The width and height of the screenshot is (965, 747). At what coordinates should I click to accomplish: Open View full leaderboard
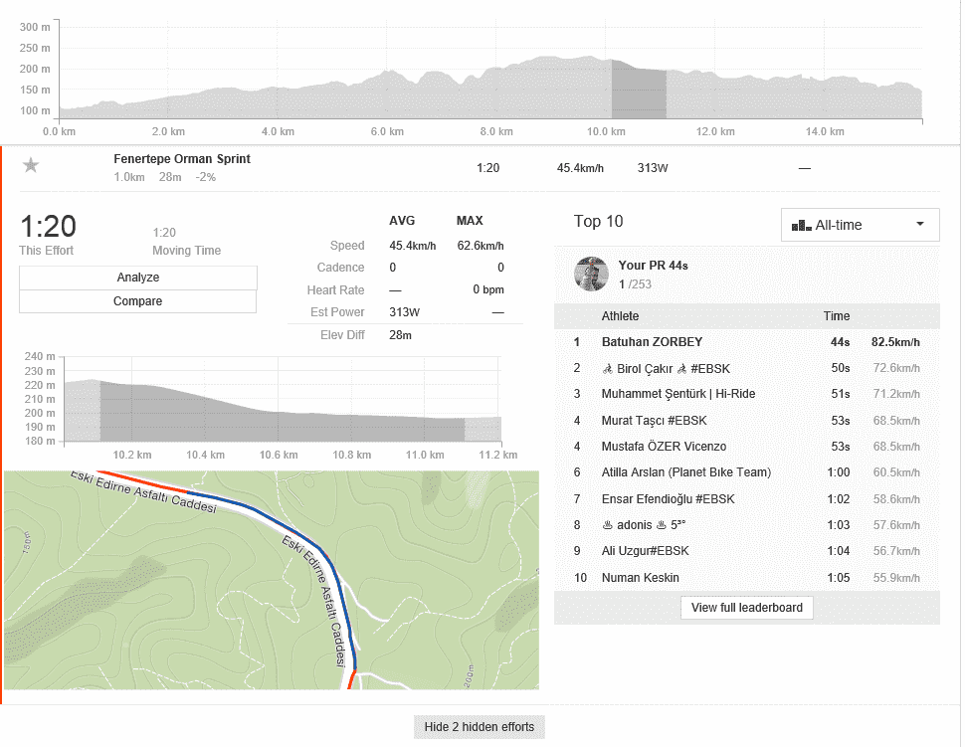click(x=746, y=608)
